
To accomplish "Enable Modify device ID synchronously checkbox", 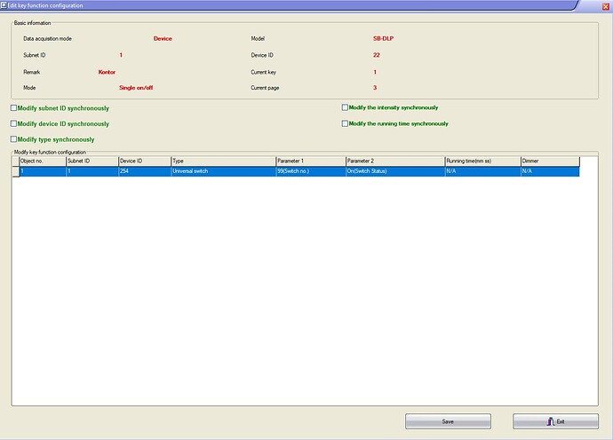I will (13, 123).
